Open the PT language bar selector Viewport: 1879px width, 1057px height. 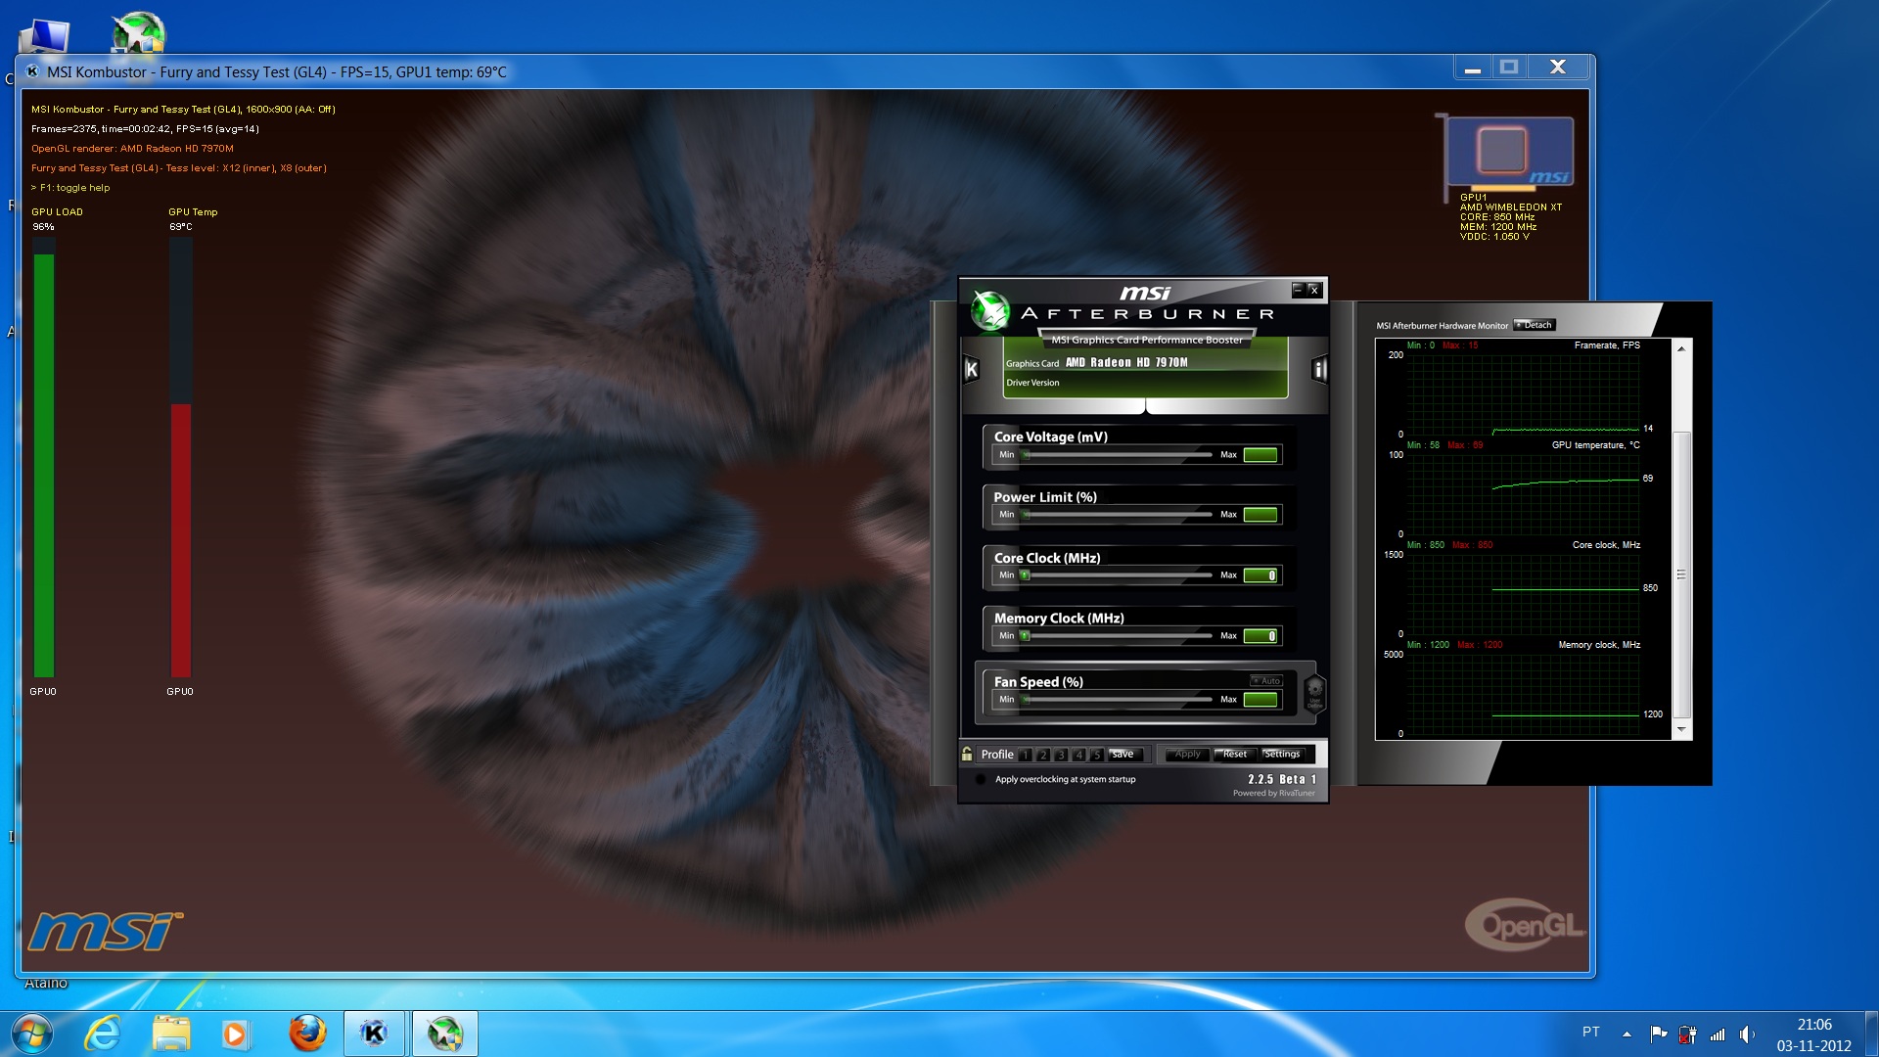[1591, 1033]
